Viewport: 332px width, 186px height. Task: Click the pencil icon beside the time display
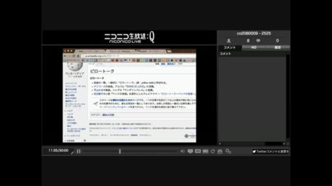click(x=72, y=152)
